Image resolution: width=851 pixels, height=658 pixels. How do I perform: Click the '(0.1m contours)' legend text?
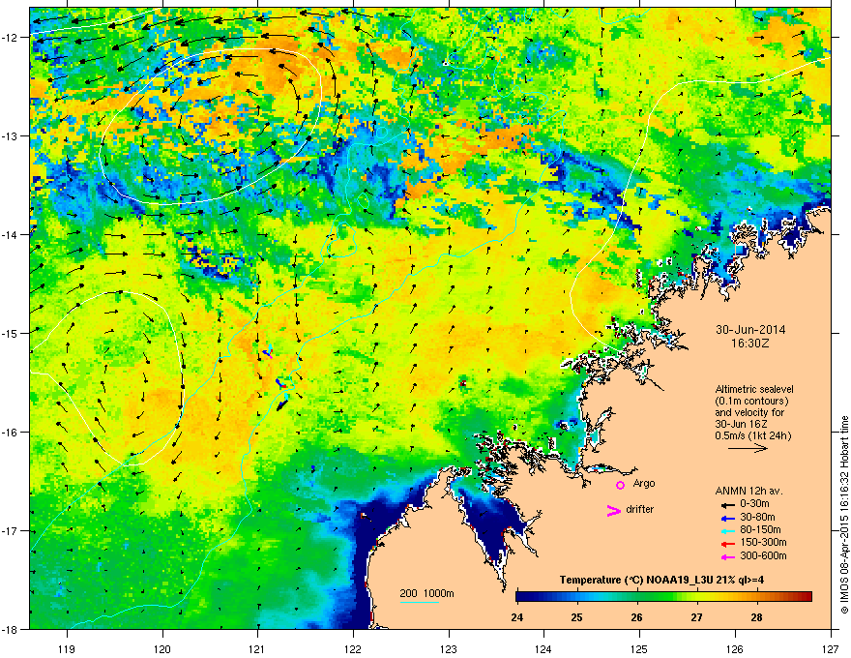click(751, 402)
